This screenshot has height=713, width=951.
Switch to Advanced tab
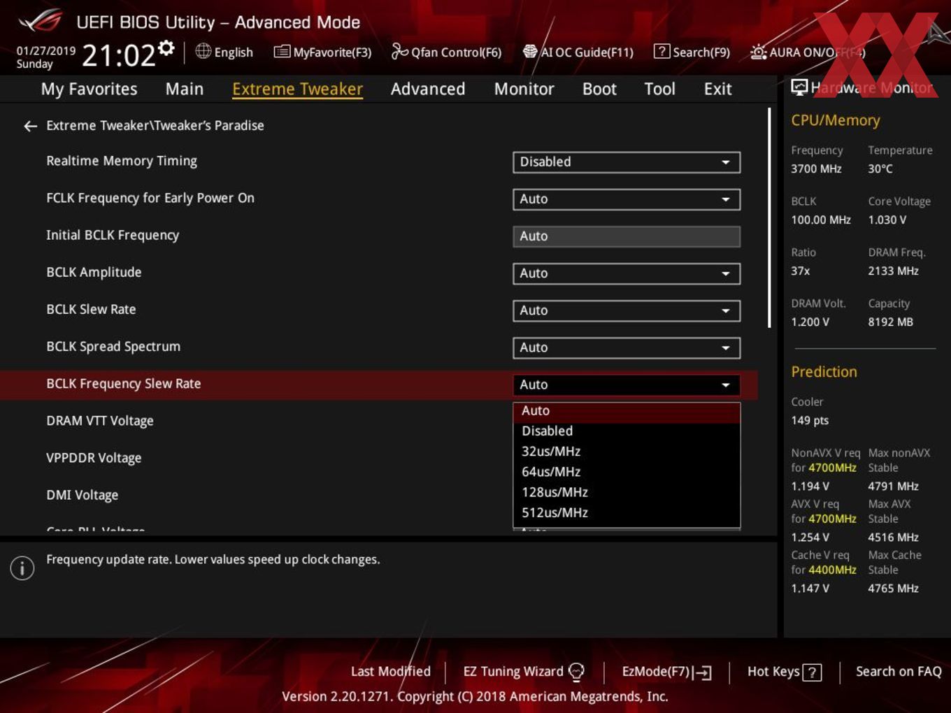coord(428,89)
